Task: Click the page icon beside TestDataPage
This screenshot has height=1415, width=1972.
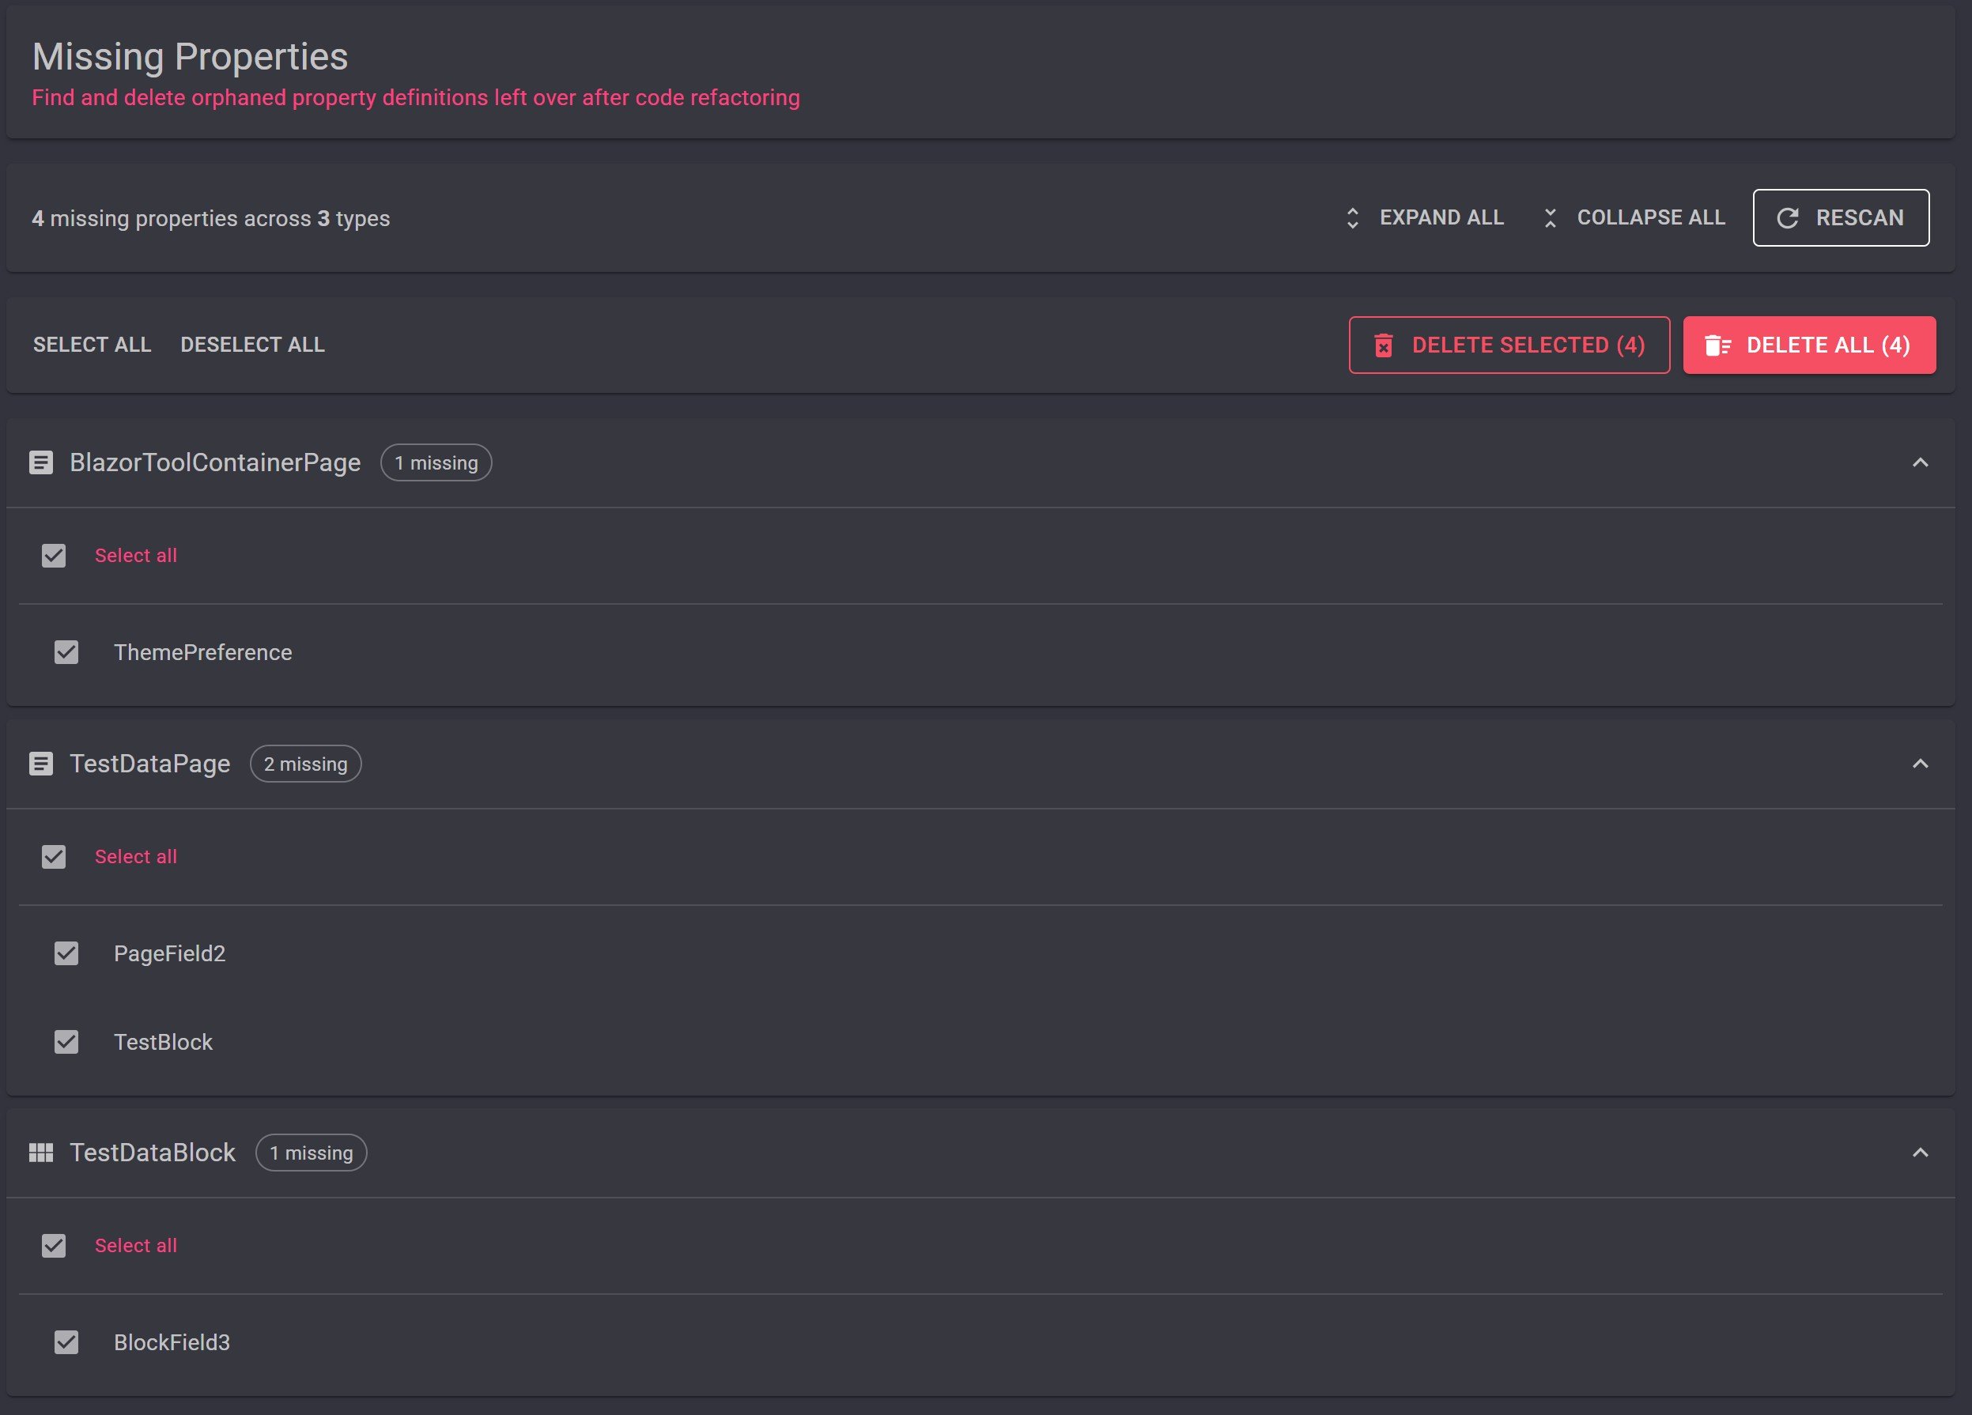Action: tap(41, 764)
